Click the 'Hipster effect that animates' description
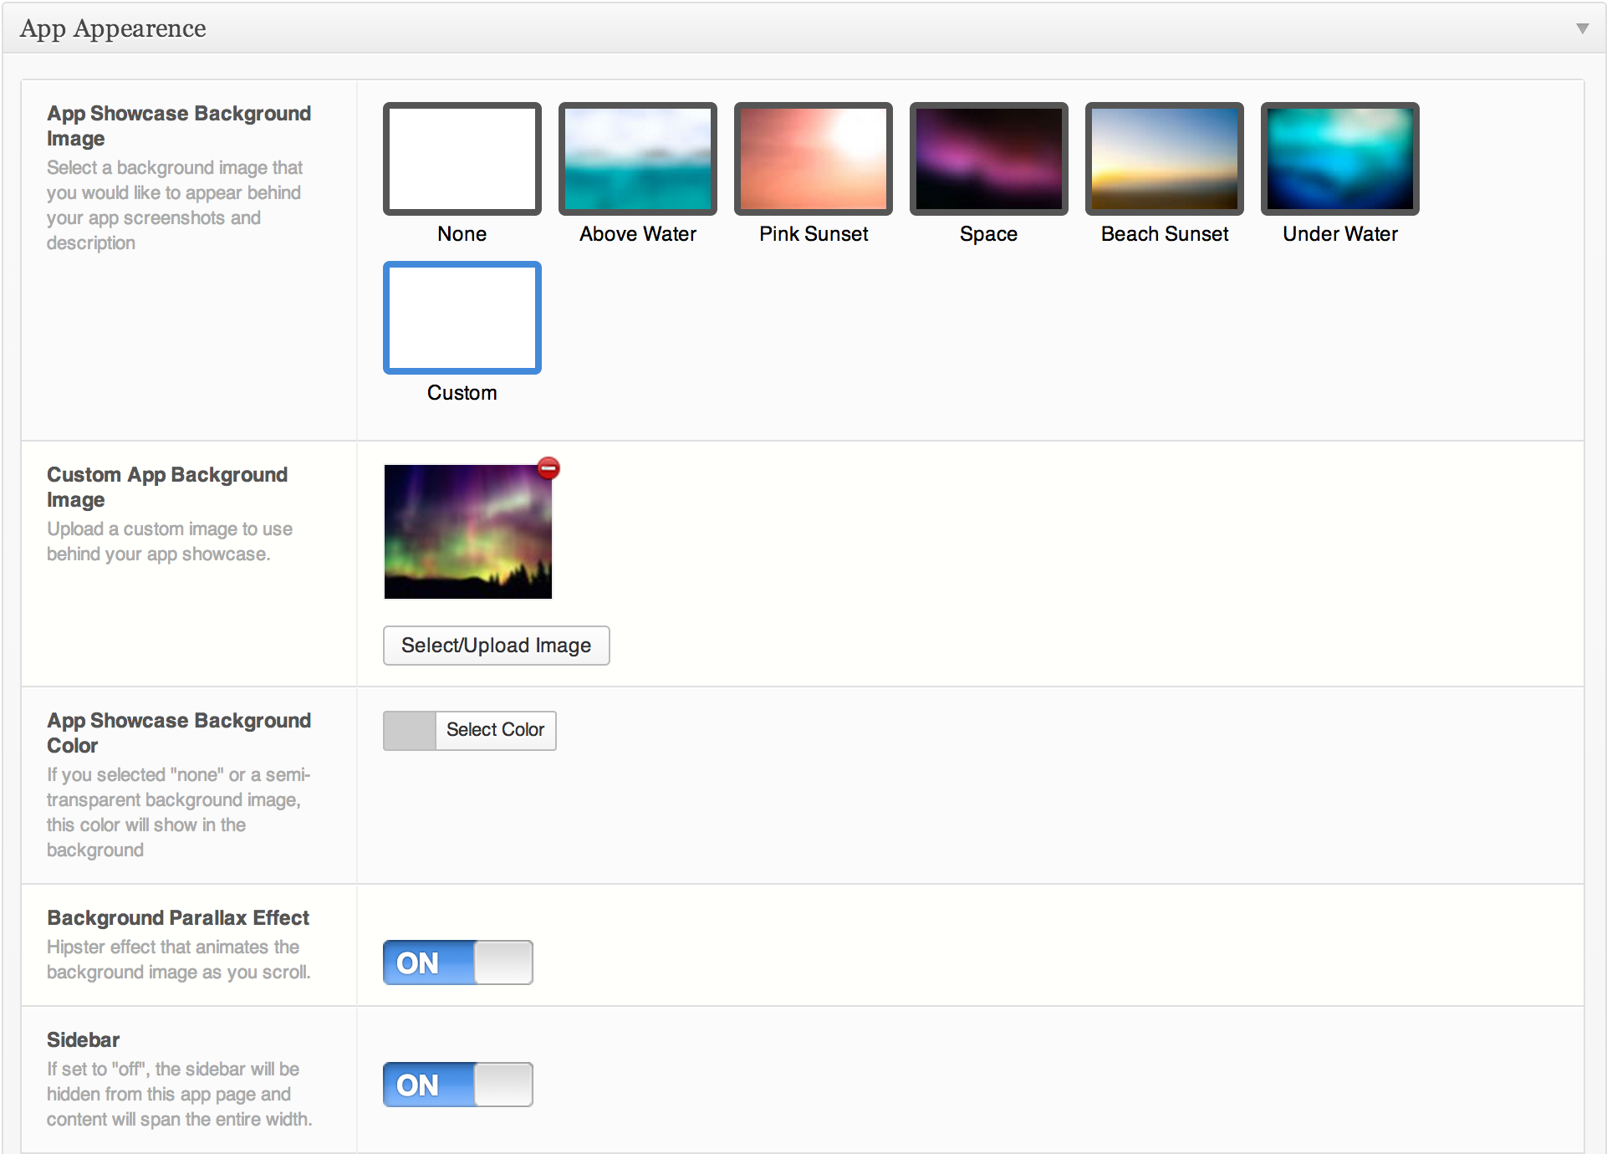Viewport: 1607px width, 1154px height. point(178,959)
